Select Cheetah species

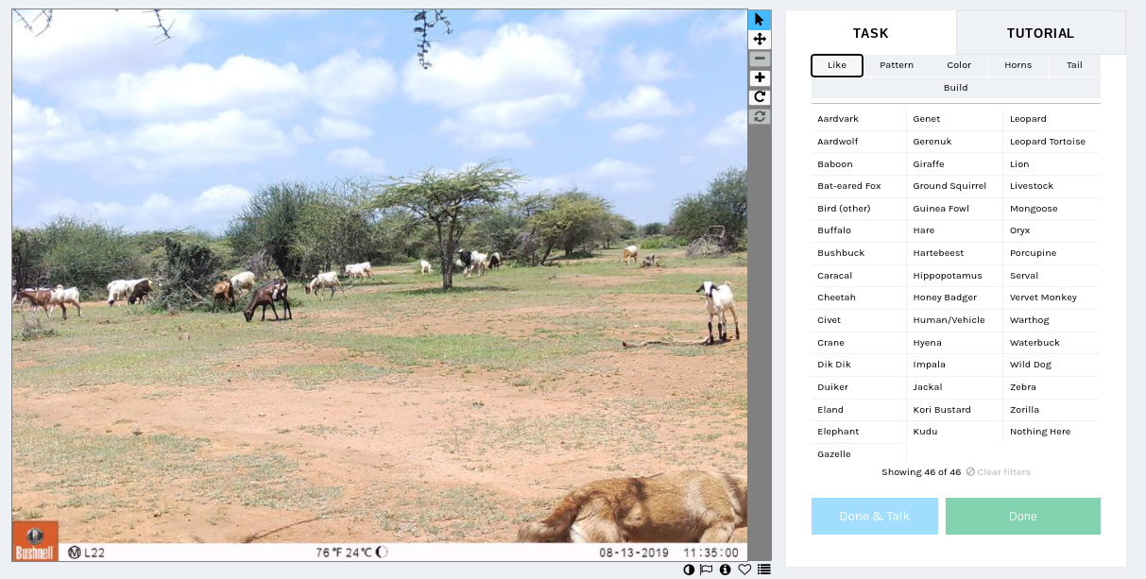click(x=859, y=298)
